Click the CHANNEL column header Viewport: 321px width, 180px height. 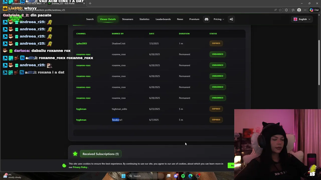81,33
